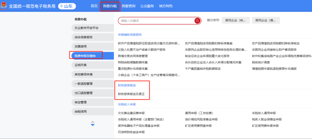Open 小微企业（个体工商户）生产经营情况调查问卷

pyautogui.click(x=149, y=75)
